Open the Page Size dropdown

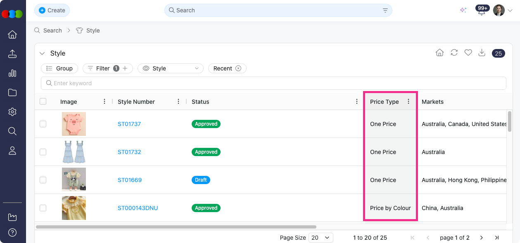(x=321, y=238)
